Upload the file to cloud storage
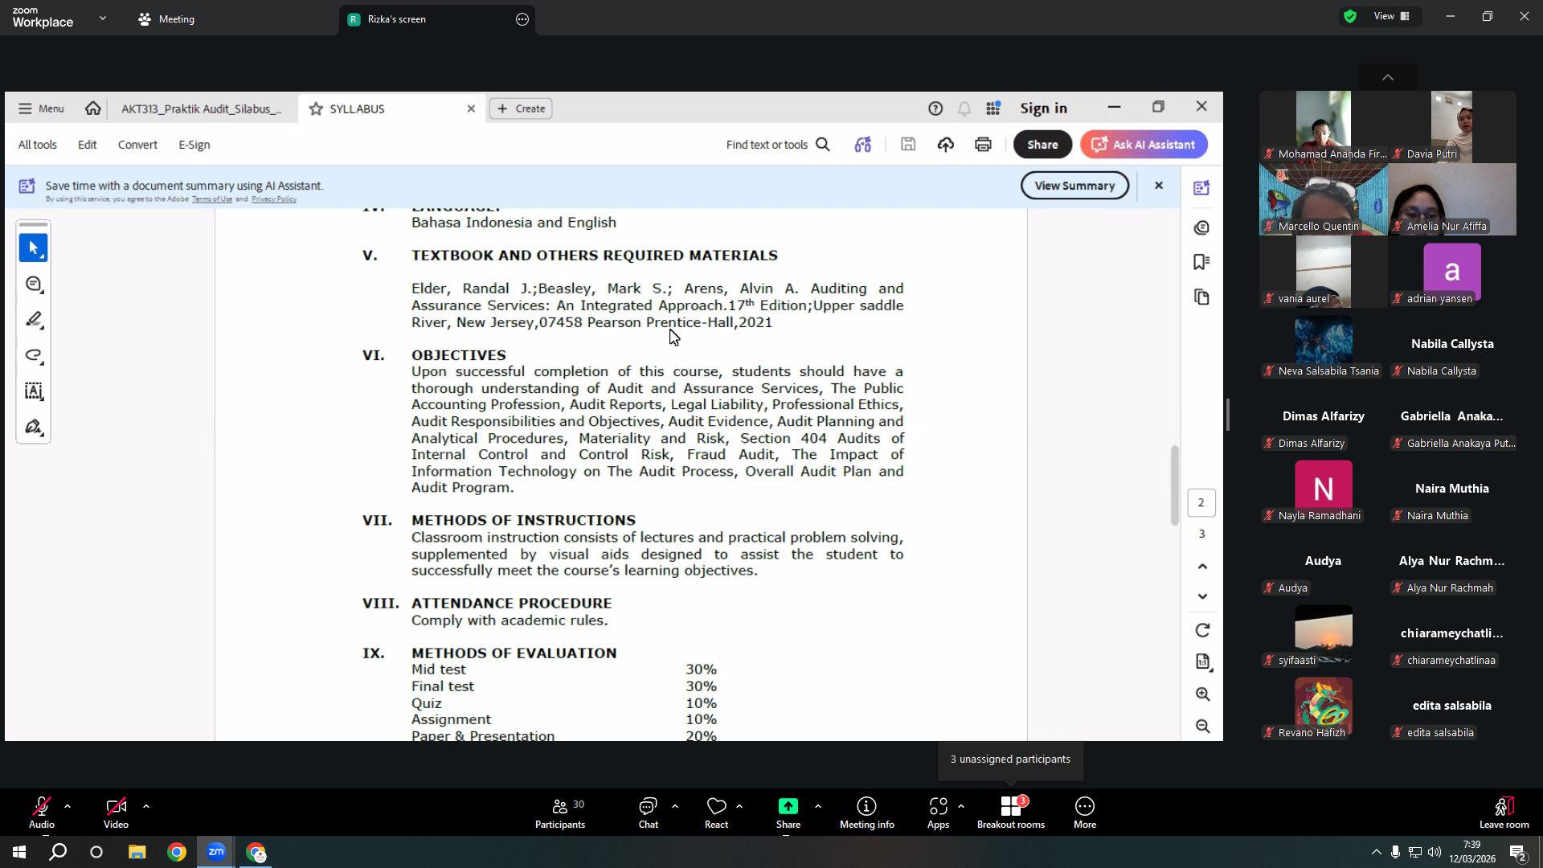The height and width of the screenshot is (868, 1543). [946, 145]
